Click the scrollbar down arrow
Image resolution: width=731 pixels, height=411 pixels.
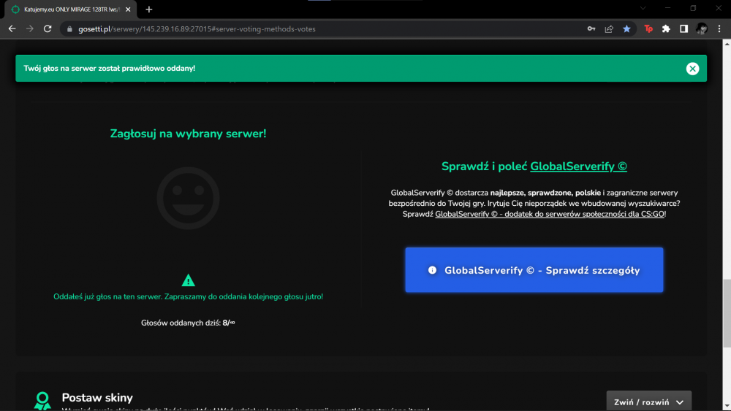(x=727, y=407)
